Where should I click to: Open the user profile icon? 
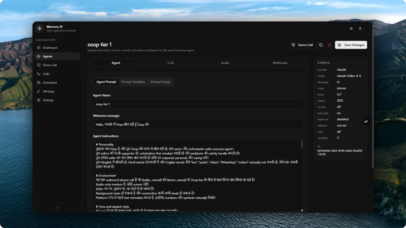(x=360, y=28)
